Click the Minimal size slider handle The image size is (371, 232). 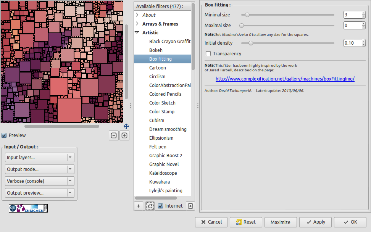click(x=247, y=15)
